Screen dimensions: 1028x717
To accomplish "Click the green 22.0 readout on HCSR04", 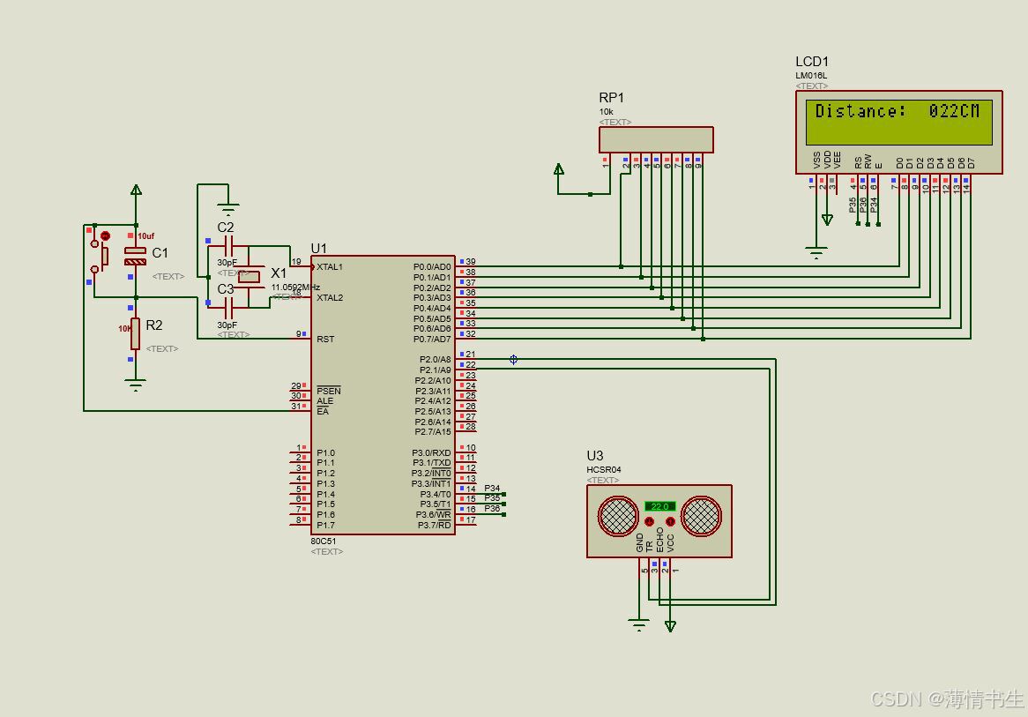I will click(x=659, y=506).
